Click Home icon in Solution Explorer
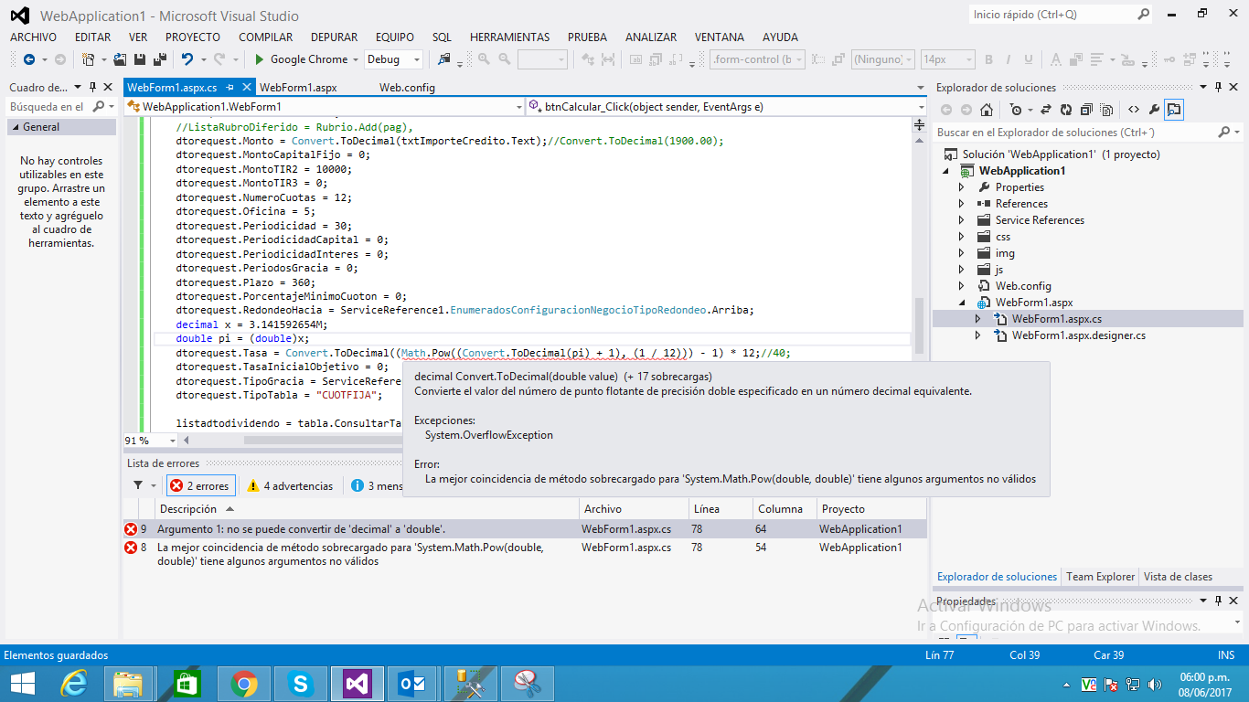Image resolution: width=1249 pixels, height=702 pixels. [x=986, y=110]
